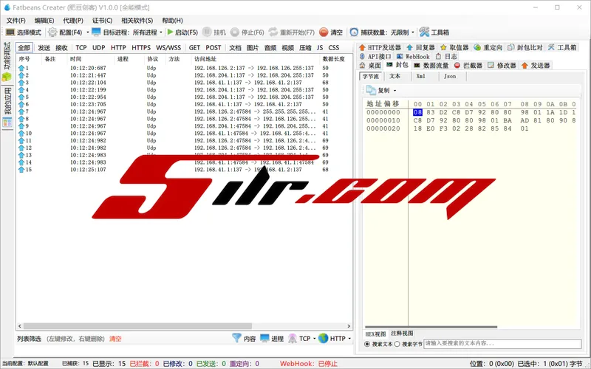Filter the list by UDP

[x=99, y=48]
